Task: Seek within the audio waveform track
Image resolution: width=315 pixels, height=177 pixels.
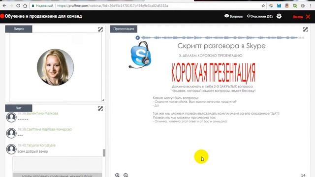Action: pos(220,37)
